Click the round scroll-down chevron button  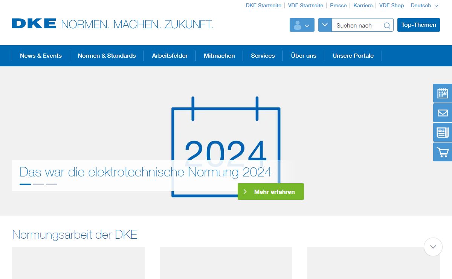click(433, 247)
